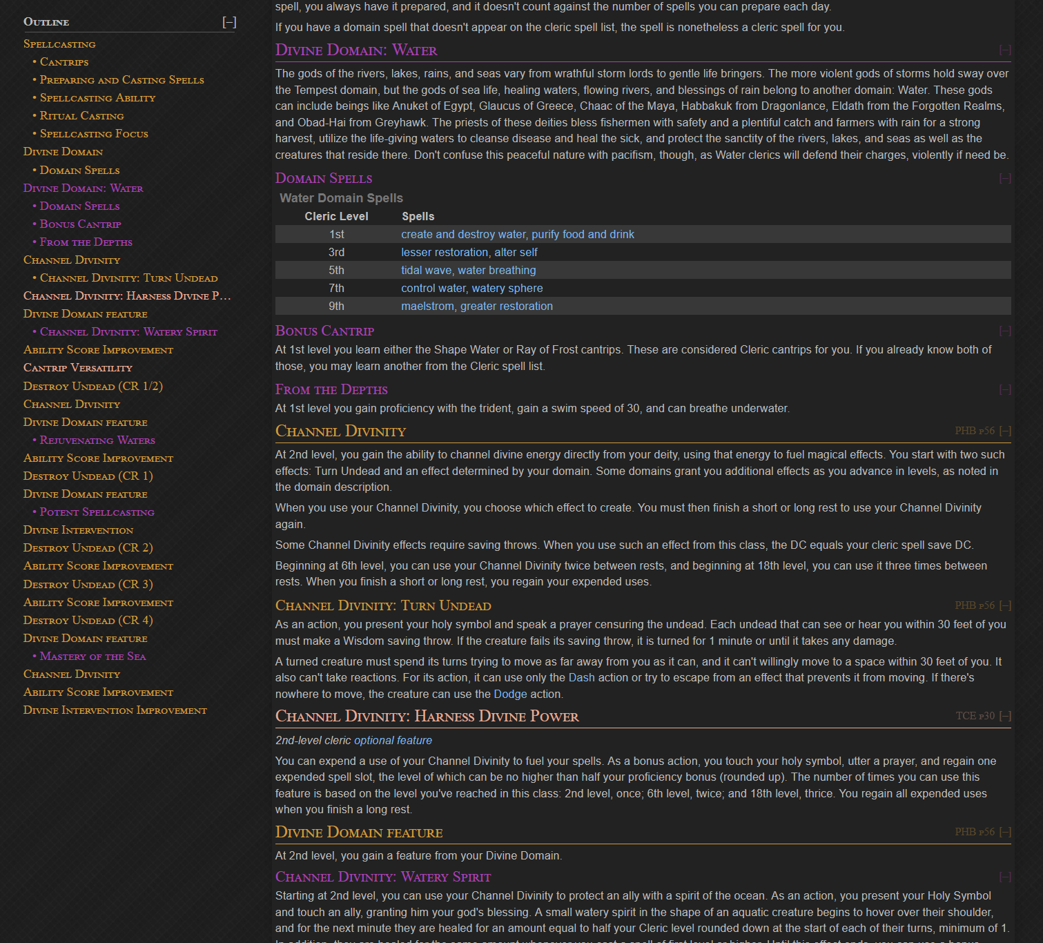Collapse Divine Domain: Water section

click(x=1005, y=50)
